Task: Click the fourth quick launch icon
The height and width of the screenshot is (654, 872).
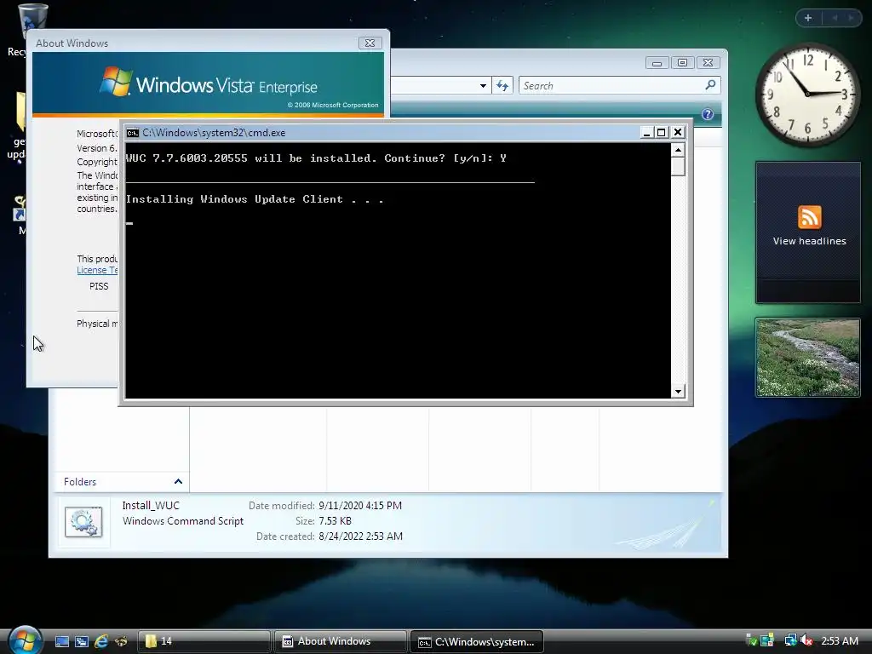Action: pyautogui.click(x=121, y=641)
